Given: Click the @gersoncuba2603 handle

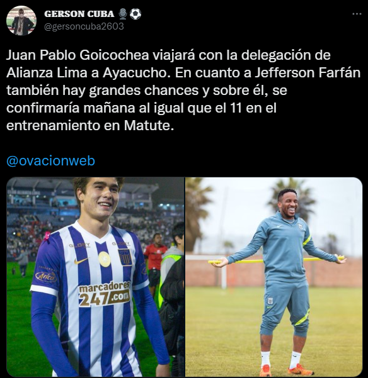Looking at the screenshot, I should coord(84,26).
